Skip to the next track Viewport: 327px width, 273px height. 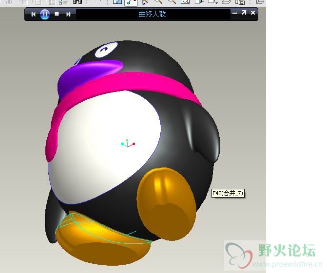[68, 14]
